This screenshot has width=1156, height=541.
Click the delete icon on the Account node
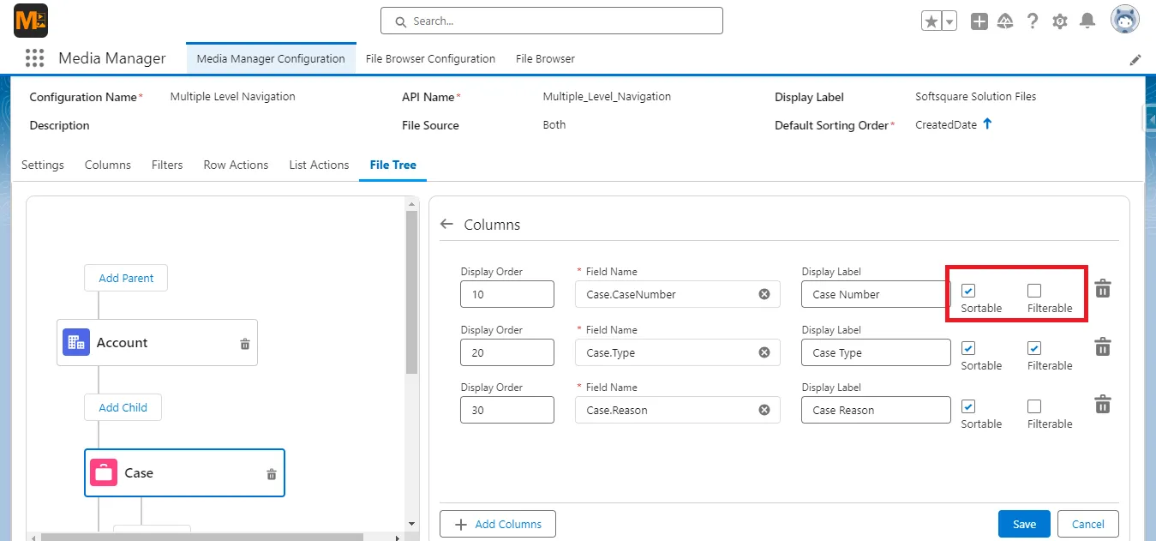[243, 342]
